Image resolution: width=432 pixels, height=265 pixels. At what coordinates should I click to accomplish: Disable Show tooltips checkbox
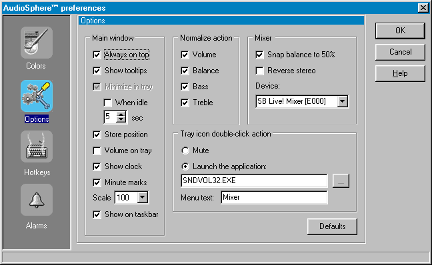97,71
